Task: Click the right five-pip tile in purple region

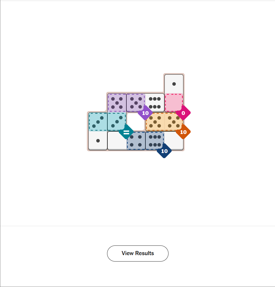Action: pos(136,103)
